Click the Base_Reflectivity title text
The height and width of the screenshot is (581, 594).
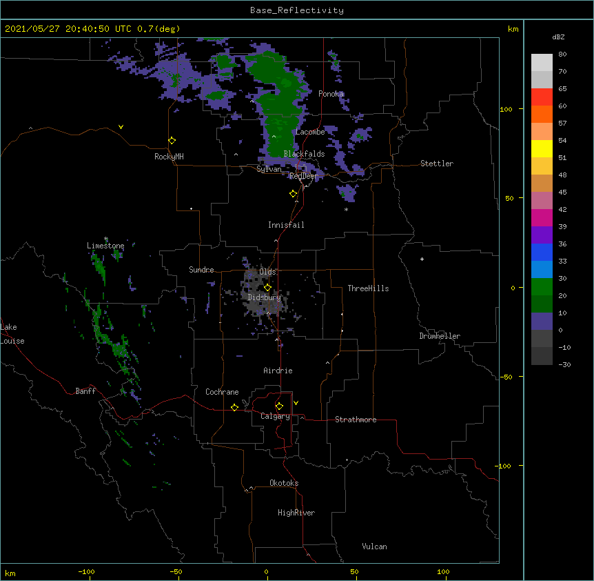click(297, 10)
